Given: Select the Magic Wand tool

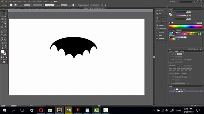Looking at the screenshot, I should click(x=2, y=16).
